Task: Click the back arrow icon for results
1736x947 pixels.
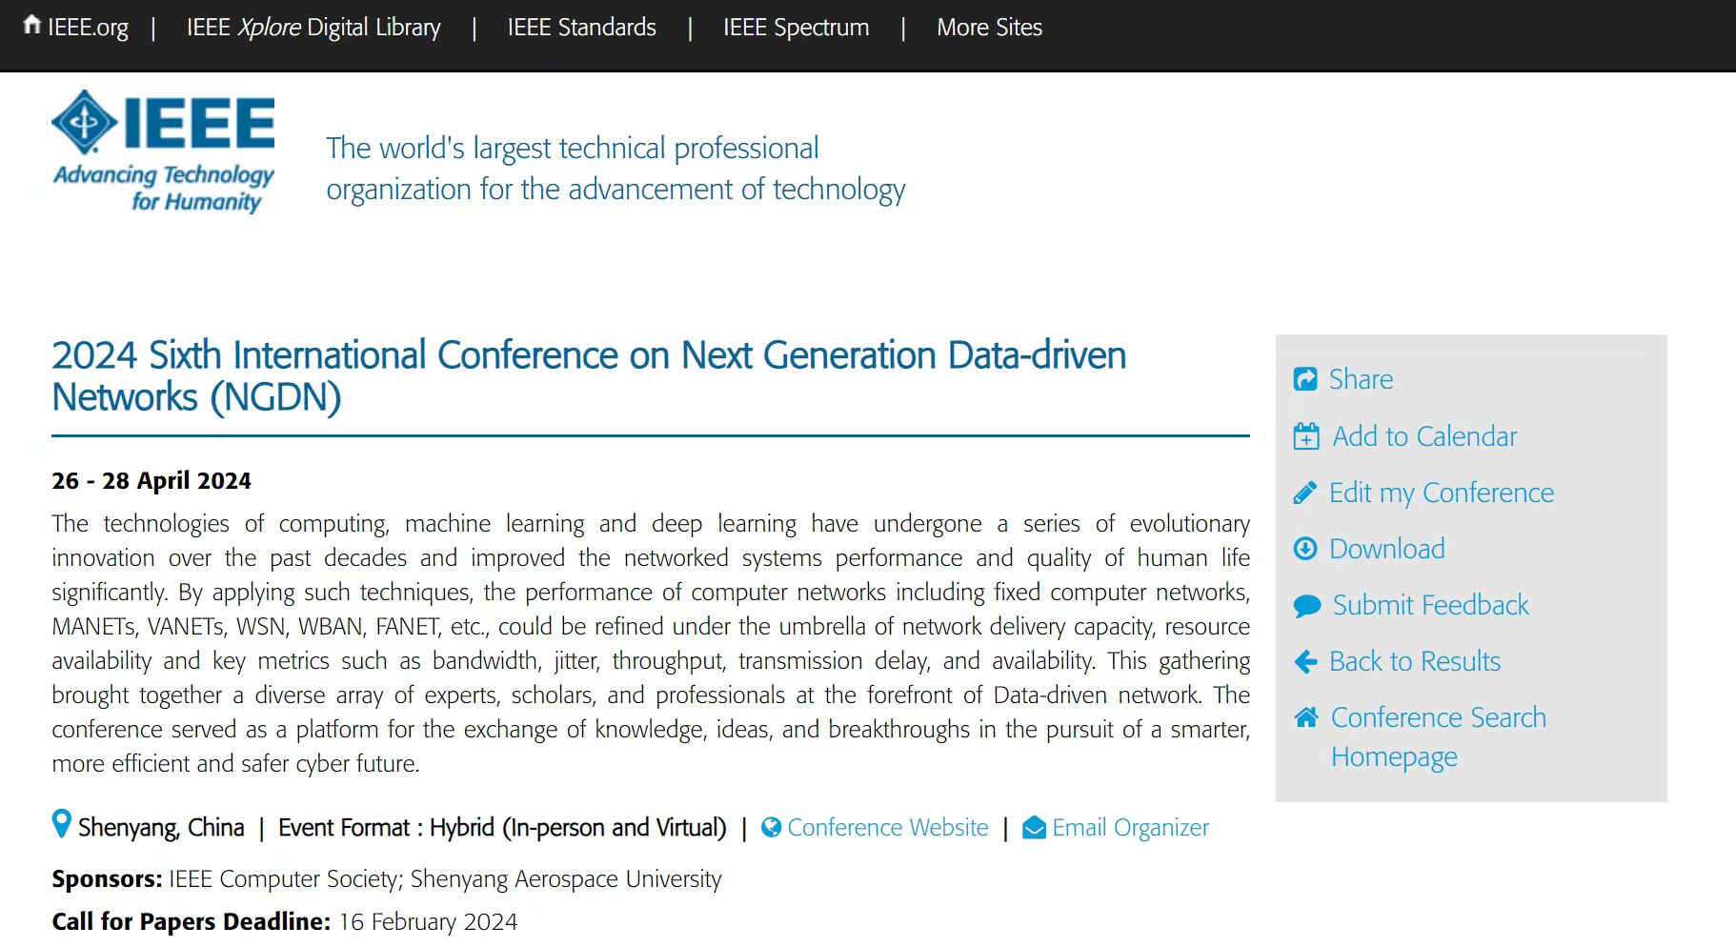Action: (x=1305, y=661)
